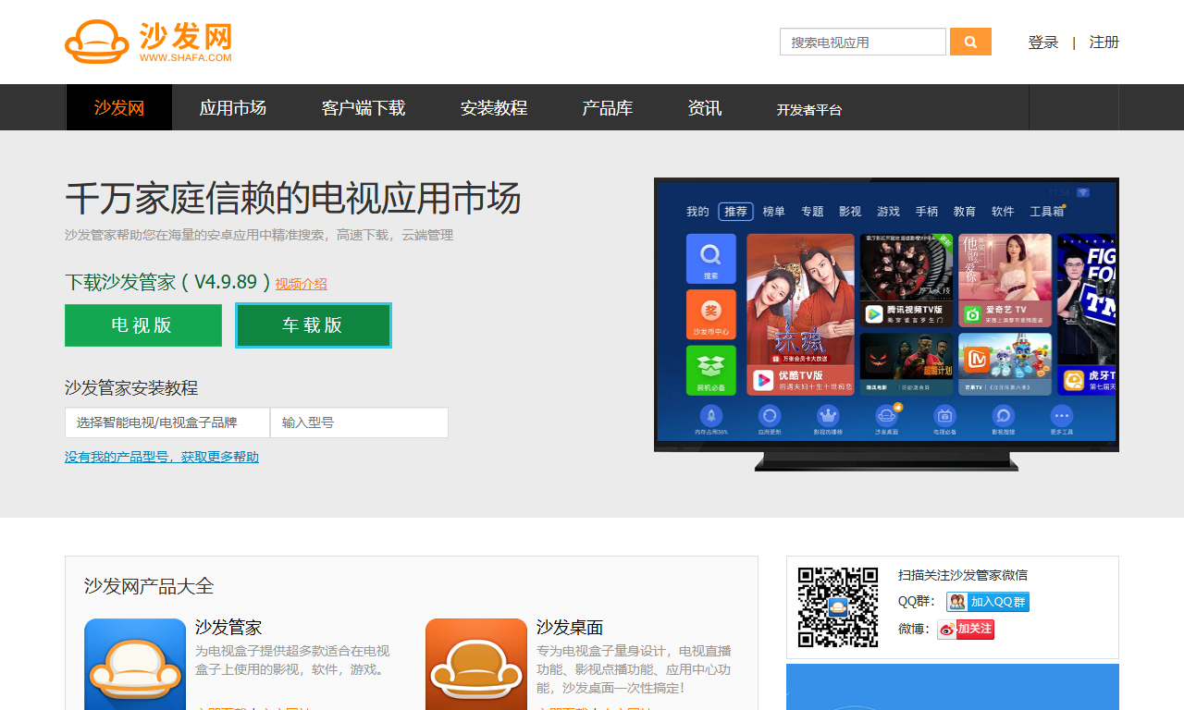Focus the 搜索电视应用 search box
The width and height of the screenshot is (1184, 710).
(863, 42)
